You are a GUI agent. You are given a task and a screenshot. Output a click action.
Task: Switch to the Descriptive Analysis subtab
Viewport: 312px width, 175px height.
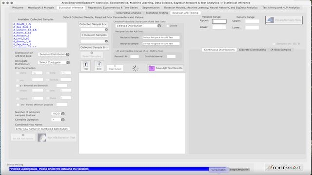129,13
